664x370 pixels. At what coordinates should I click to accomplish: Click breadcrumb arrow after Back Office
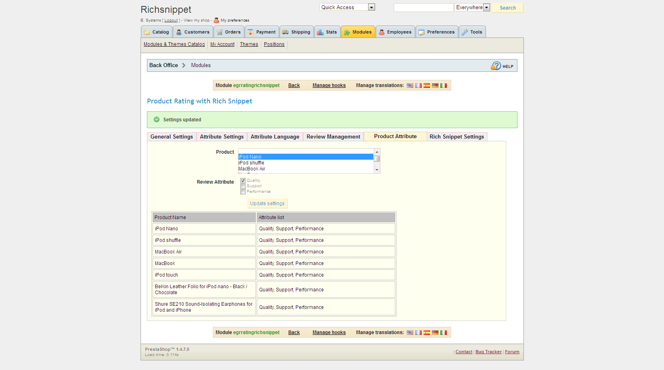point(184,65)
